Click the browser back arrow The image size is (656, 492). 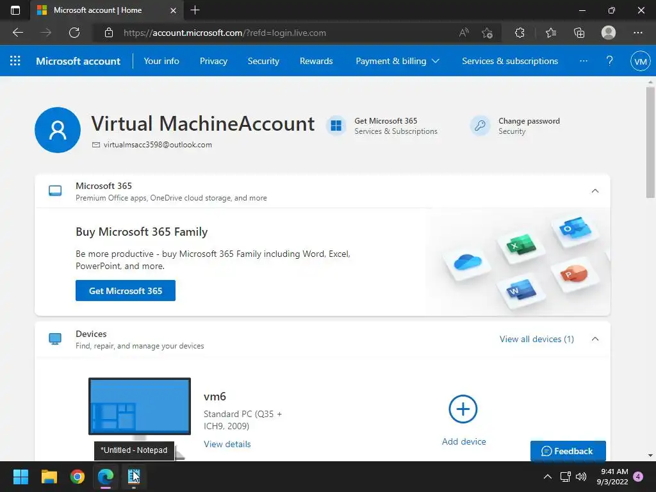(x=18, y=33)
